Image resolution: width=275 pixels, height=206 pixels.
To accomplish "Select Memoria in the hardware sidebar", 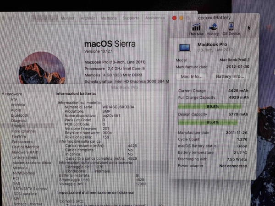I will pyautogui.click(x=20, y=168).
